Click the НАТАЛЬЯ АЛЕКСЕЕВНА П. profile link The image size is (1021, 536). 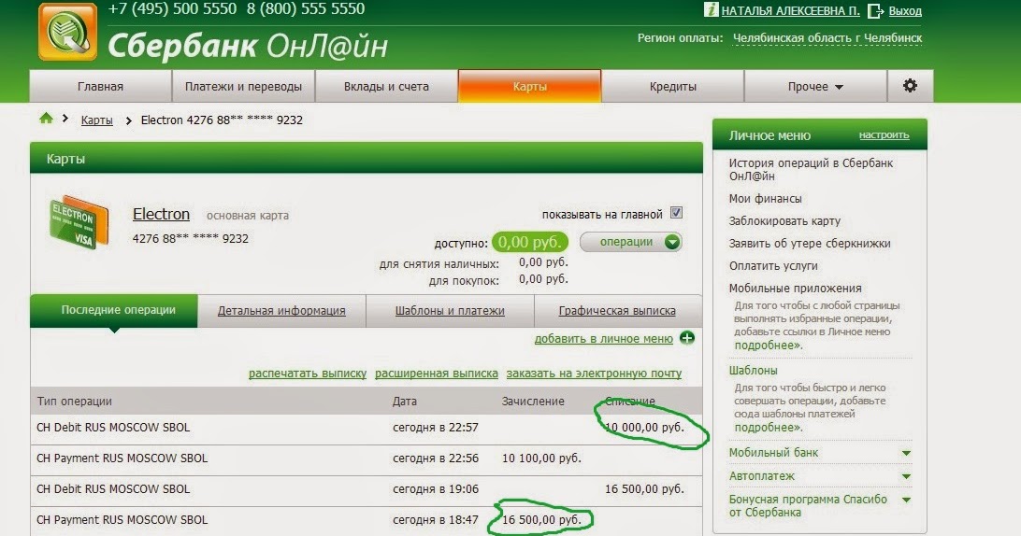[790, 11]
